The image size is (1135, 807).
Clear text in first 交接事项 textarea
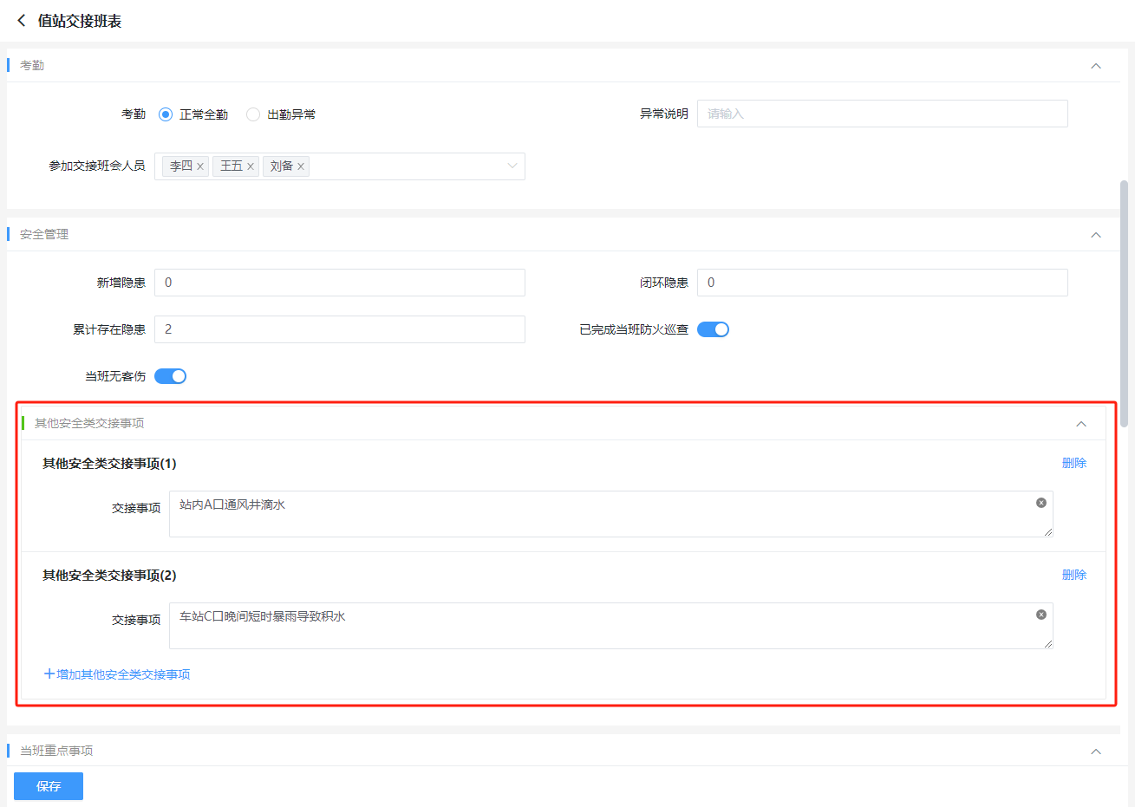(1041, 503)
